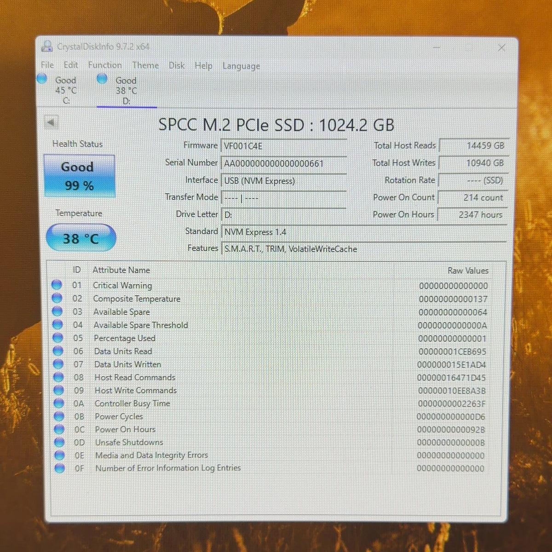This screenshot has width=552, height=552.
Task: Click the Rotation Rate value ---- (SSD)
Action: [473, 180]
